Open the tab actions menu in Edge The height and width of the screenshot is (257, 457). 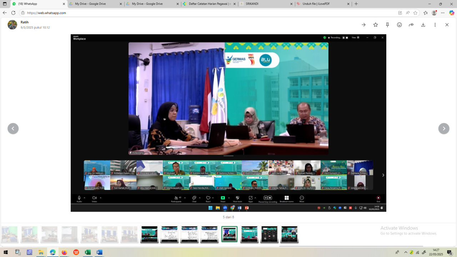click(5, 4)
